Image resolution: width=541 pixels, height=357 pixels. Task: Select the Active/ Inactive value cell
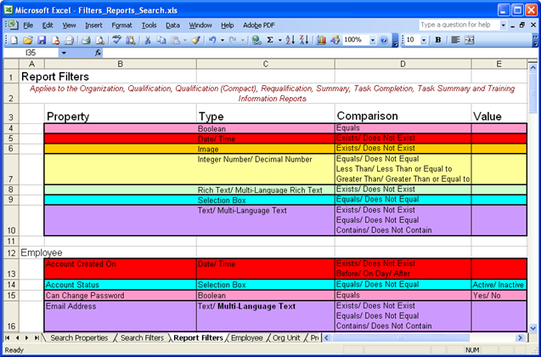coord(499,285)
